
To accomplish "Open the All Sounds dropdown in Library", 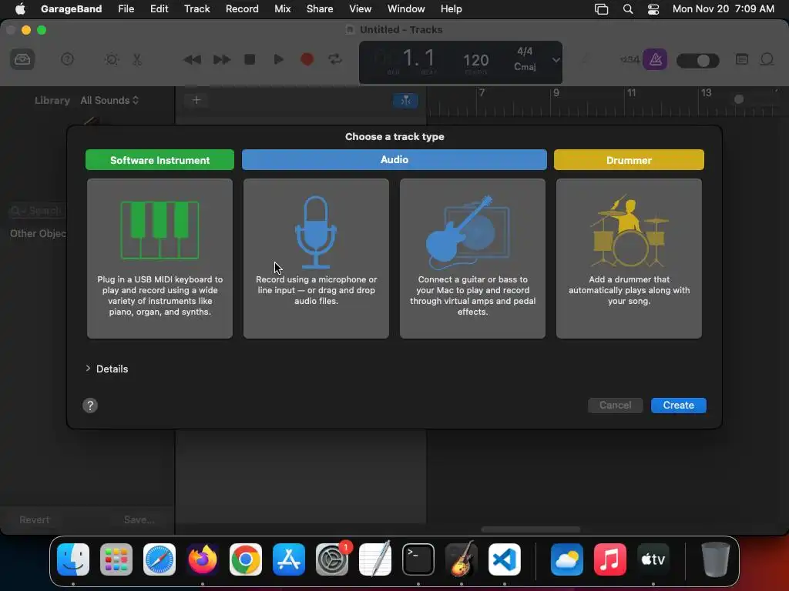I will (109, 100).
